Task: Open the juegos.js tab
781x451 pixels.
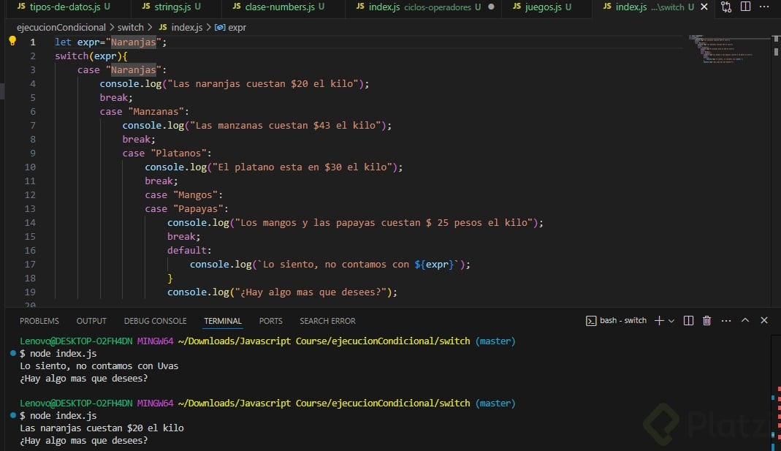Action: click(x=542, y=7)
